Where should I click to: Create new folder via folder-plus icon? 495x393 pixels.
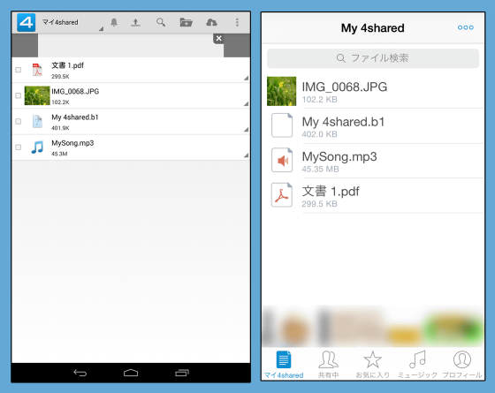(186, 22)
